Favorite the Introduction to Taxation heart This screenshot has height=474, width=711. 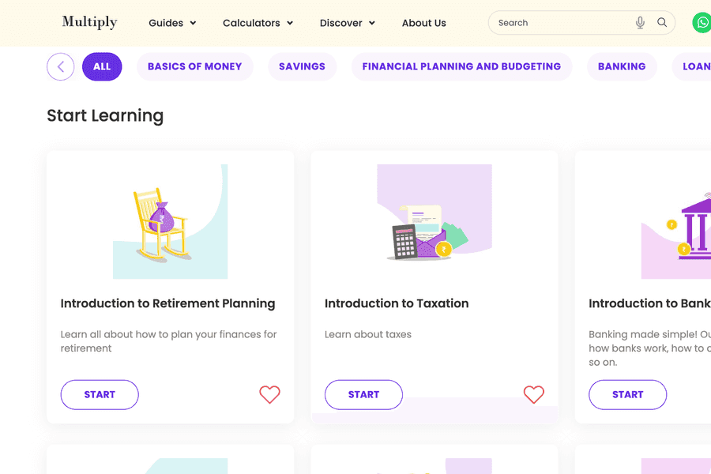click(534, 395)
